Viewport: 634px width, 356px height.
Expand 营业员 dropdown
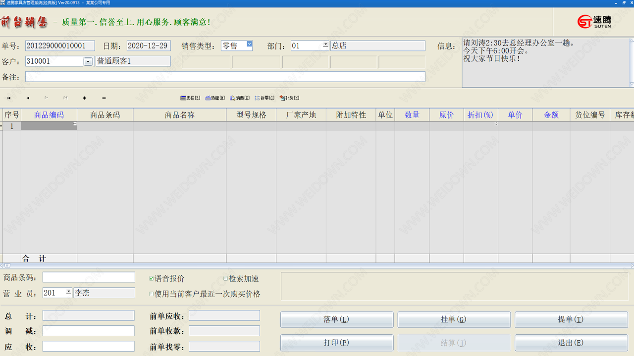click(68, 292)
